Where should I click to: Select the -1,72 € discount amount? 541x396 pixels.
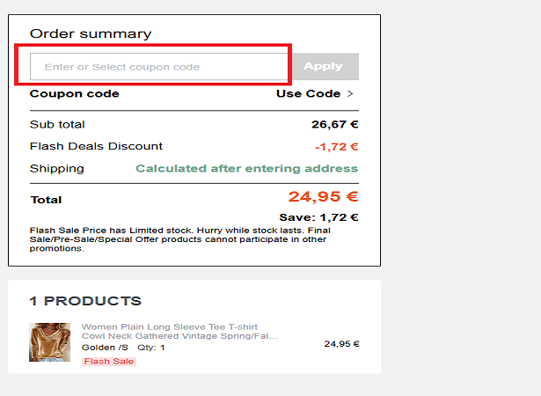(336, 147)
